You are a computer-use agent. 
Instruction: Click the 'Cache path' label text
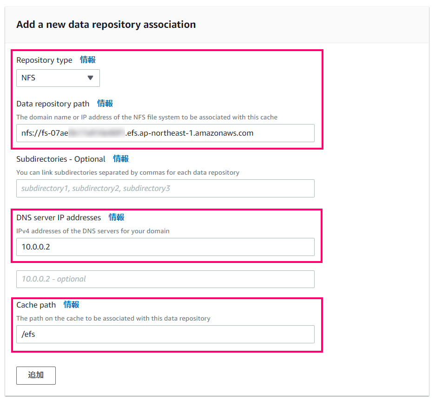click(x=36, y=305)
